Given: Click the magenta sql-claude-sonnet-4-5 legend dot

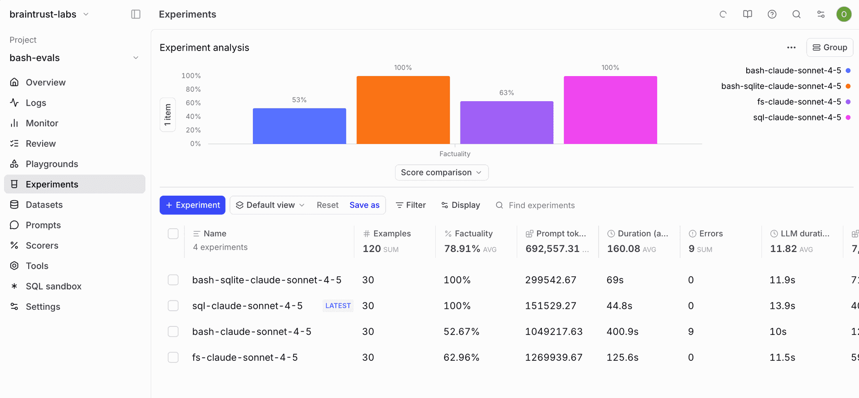Looking at the screenshot, I should [848, 117].
